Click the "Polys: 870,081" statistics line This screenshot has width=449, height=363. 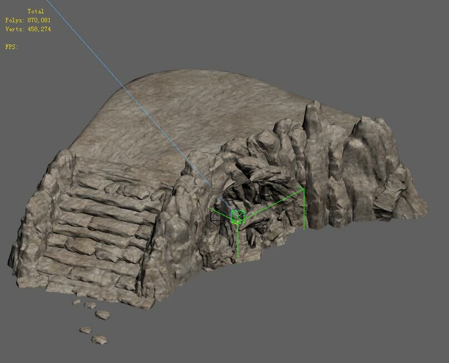click(28, 21)
